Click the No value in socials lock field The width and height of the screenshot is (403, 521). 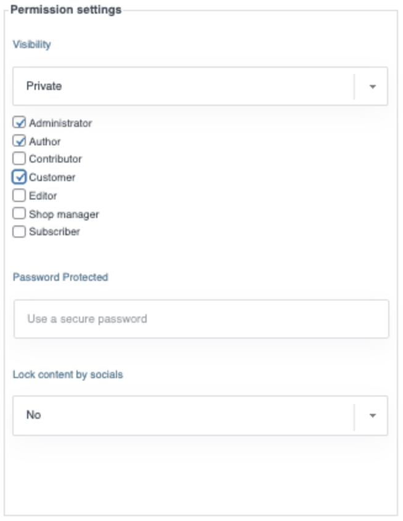pyautogui.click(x=34, y=415)
